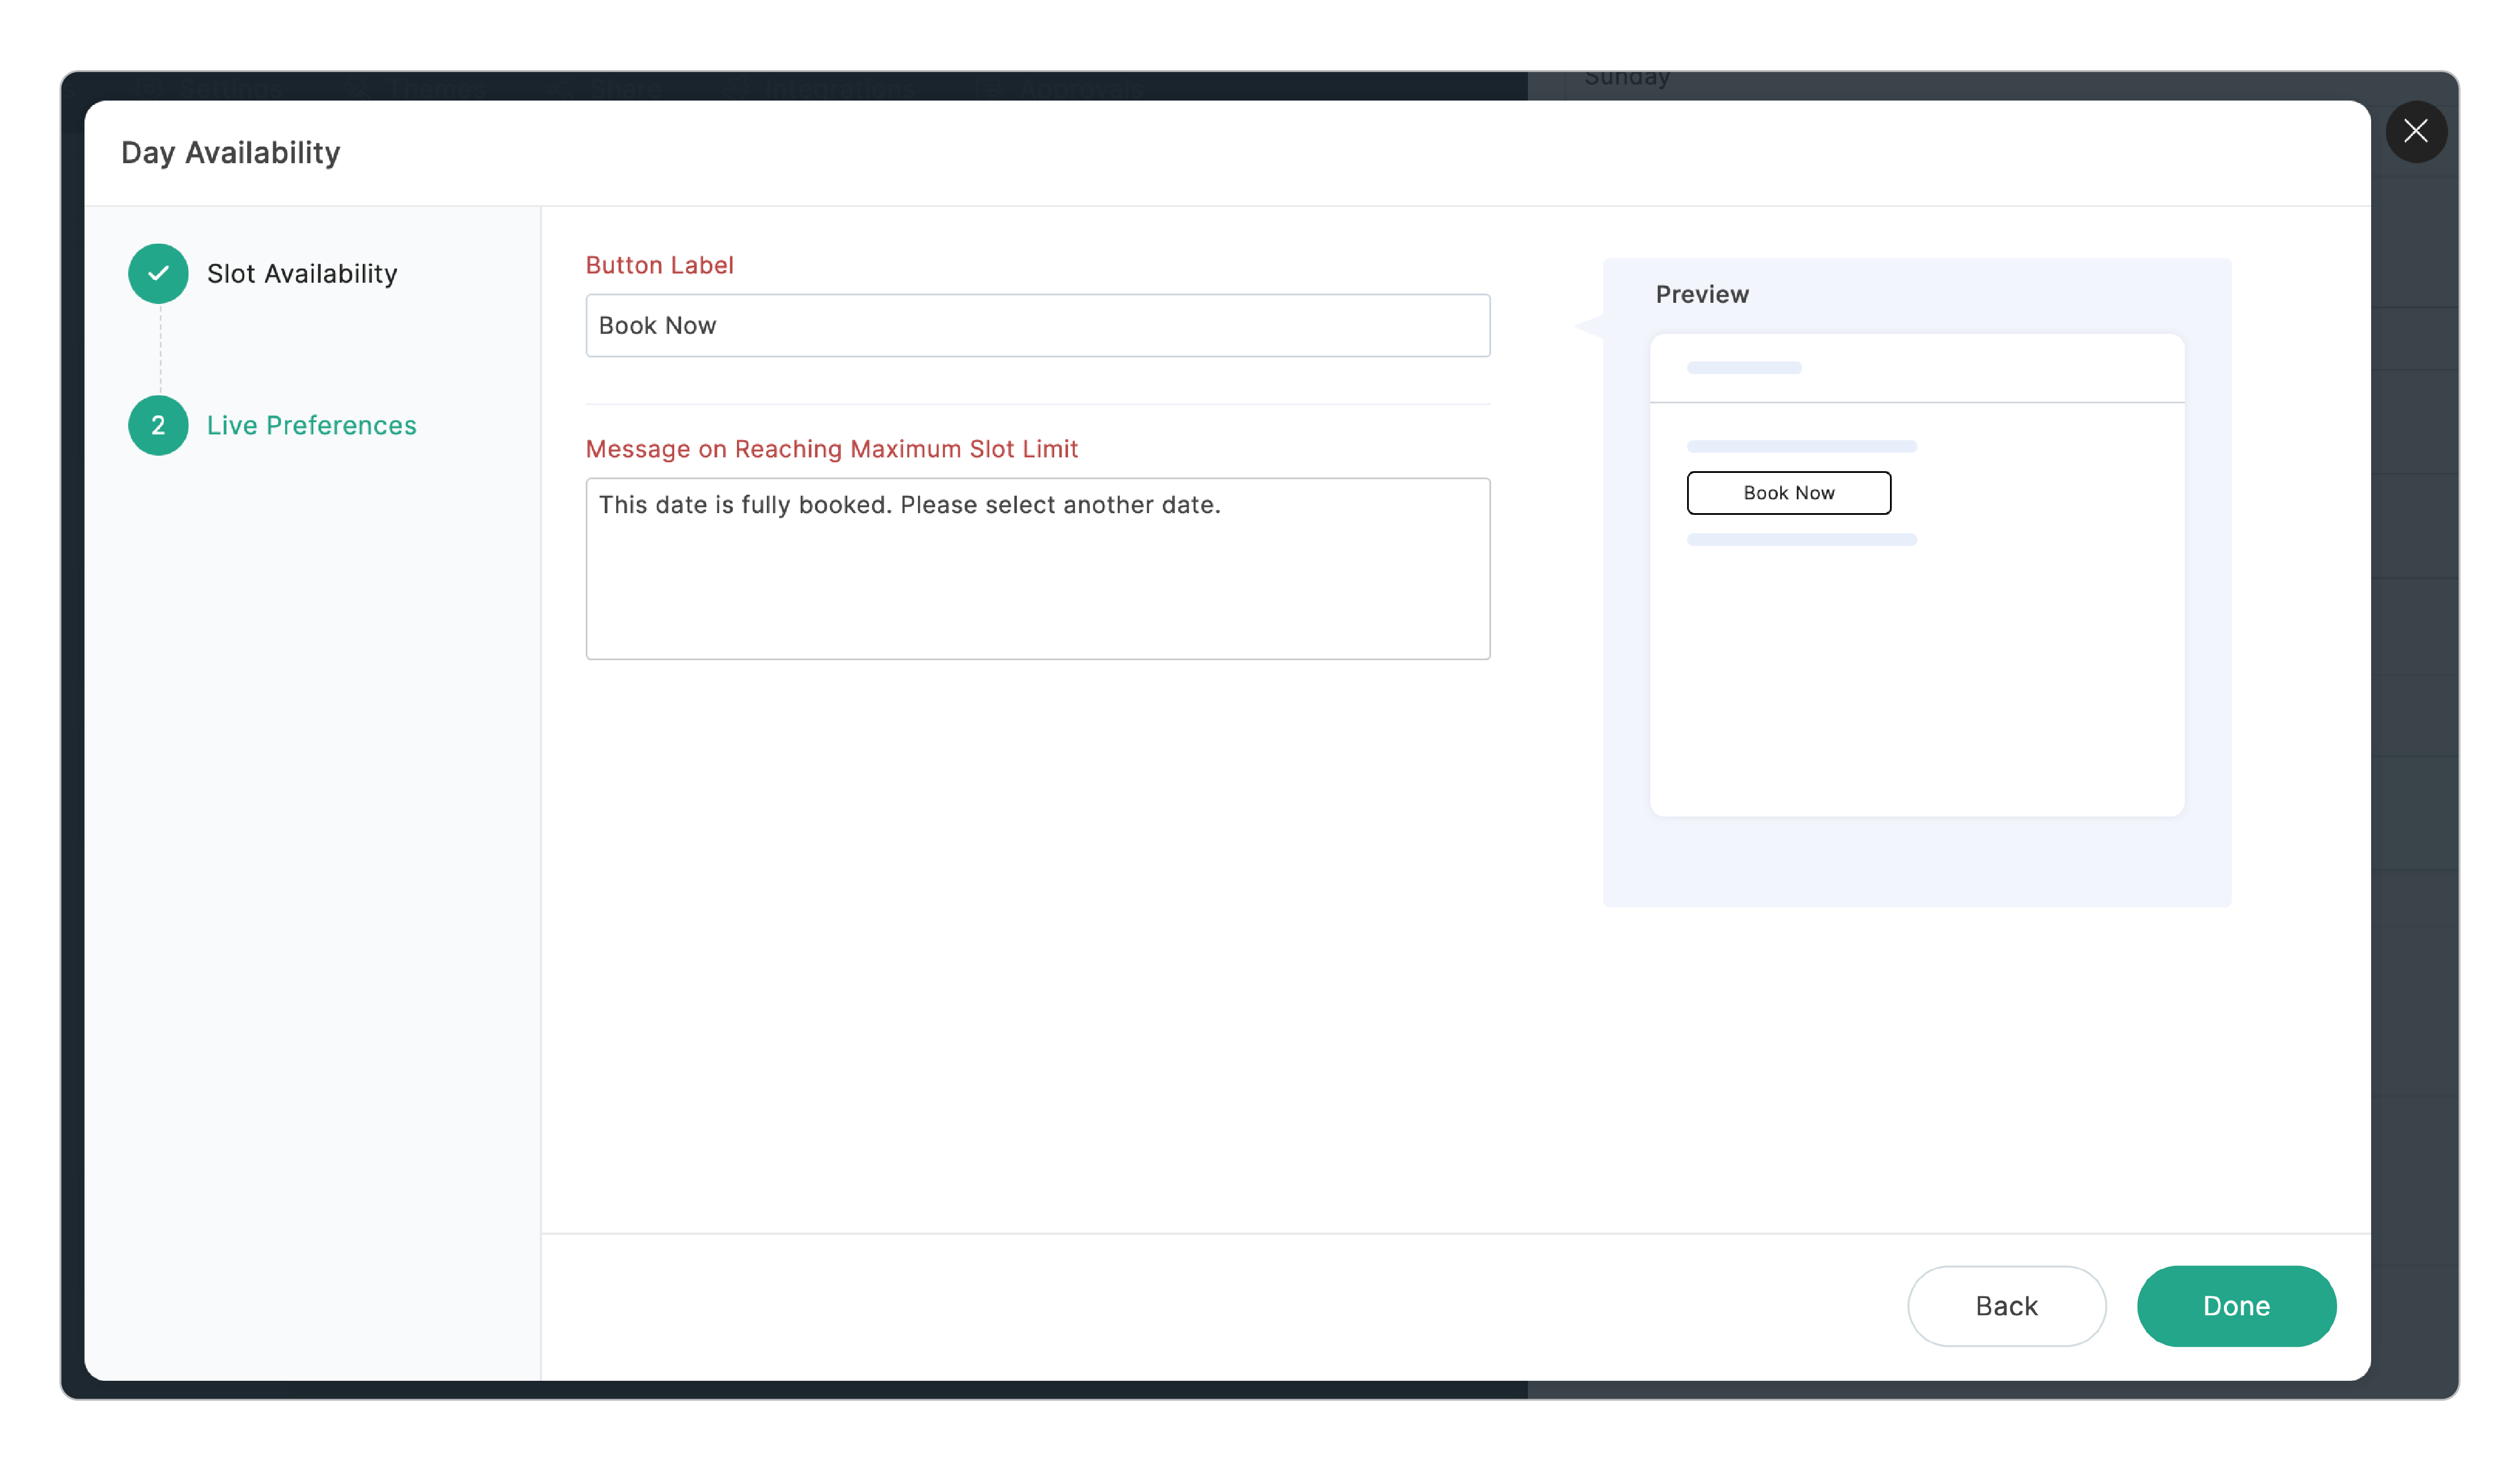Click the Slot Availability checkmark step icon
Image resolution: width=2520 pixels, height=1471 pixels.
(158, 273)
